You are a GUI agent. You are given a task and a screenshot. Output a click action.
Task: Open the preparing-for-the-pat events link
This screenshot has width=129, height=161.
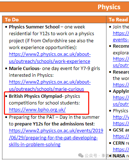56,138
